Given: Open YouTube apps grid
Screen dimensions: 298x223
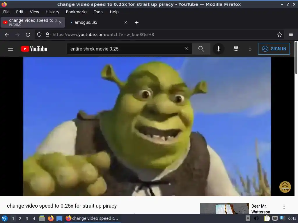Looking at the screenshot, I should pyautogui.click(x=236, y=49).
